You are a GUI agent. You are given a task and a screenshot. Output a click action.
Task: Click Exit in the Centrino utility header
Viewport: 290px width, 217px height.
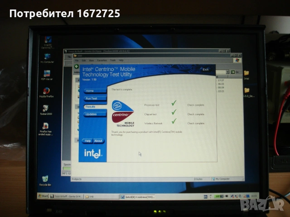(x=205, y=70)
